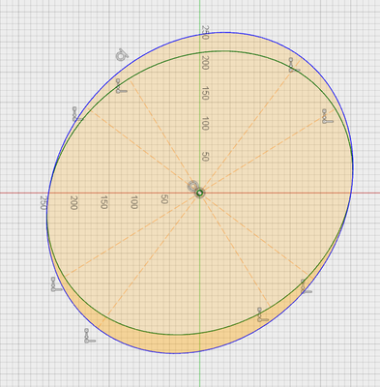Select the sketch origin point
Image resolution: width=380 pixels, height=387 pixels.
coord(200,193)
